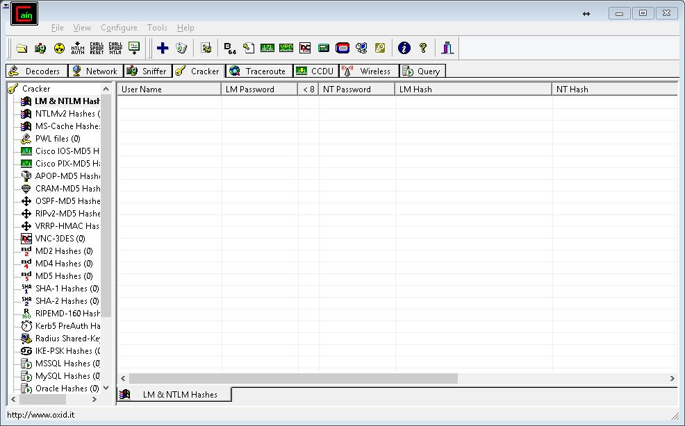Screen dimensions: 685x426
Task: Select Cisco IOS-MD5 Hashes in the tree
Action: click(67, 151)
